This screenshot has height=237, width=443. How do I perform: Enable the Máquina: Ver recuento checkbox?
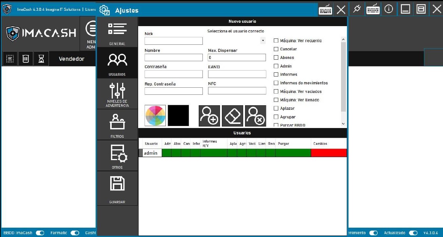276,40
